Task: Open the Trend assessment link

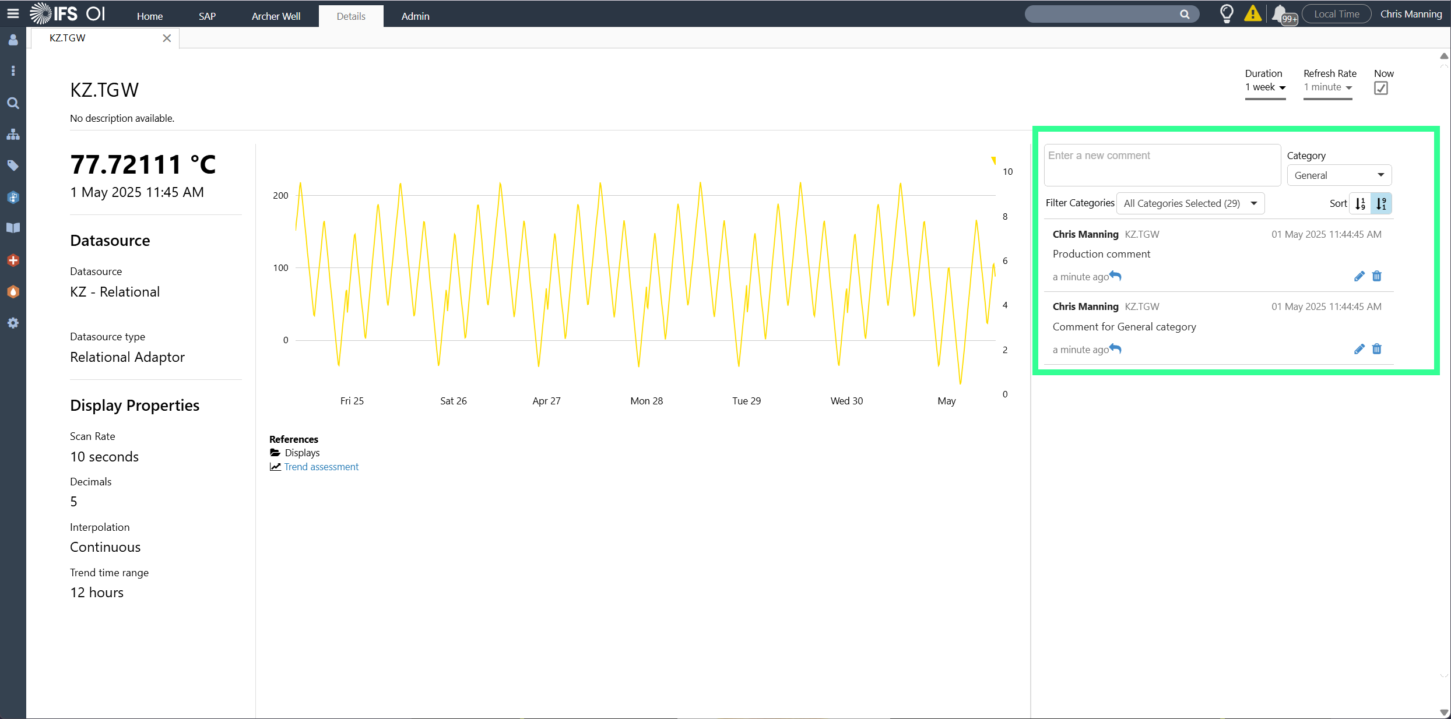Action: [321, 467]
